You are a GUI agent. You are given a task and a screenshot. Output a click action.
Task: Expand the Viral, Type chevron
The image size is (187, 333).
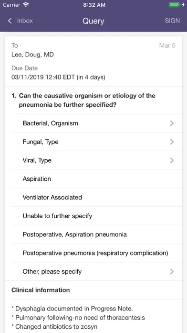tap(172, 160)
